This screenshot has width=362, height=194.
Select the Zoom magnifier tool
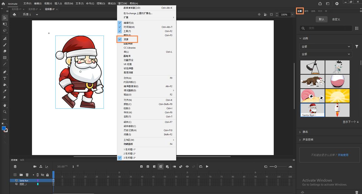5,112
